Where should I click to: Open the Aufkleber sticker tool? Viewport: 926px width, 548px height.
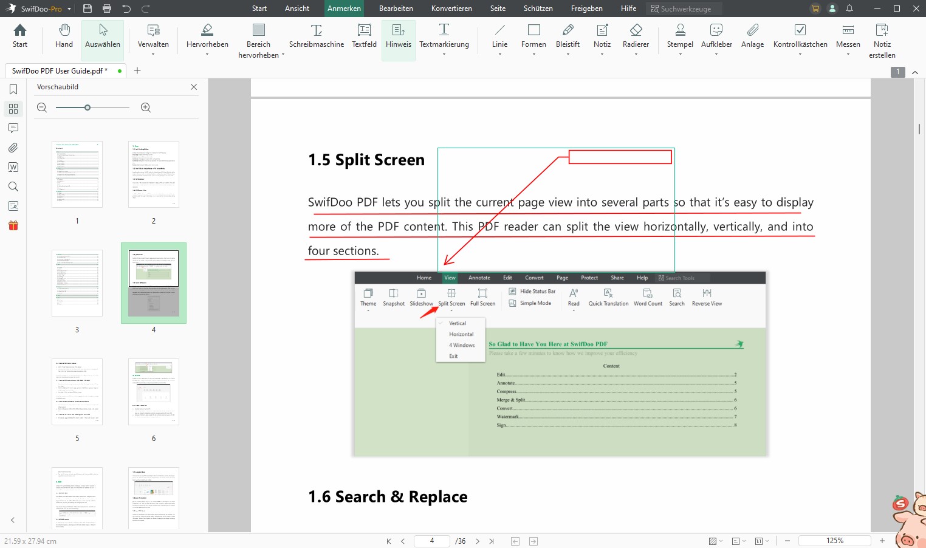[x=716, y=36]
